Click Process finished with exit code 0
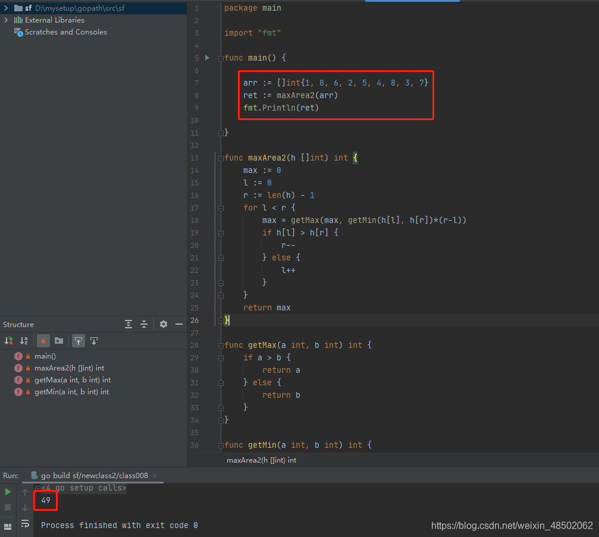Viewport: 599px width, 537px height. click(120, 525)
